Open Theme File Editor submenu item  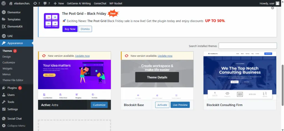tap(13, 80)
